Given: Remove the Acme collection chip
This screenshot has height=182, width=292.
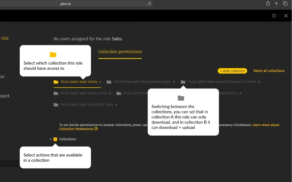Looking at the screenshot, I should click(x=110, y=93).
